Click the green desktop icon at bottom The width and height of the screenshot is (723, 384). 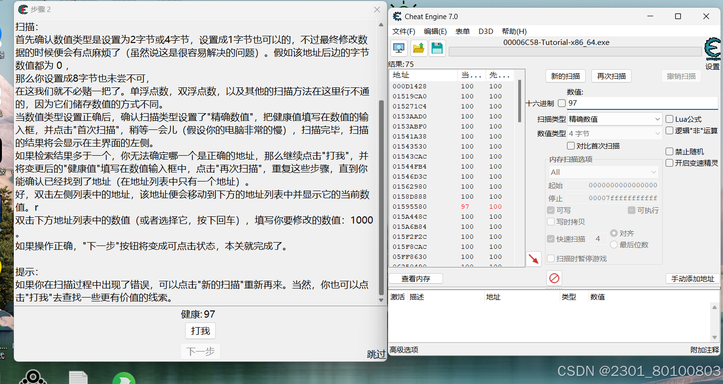pyautogui.click(x=124, y=378)
